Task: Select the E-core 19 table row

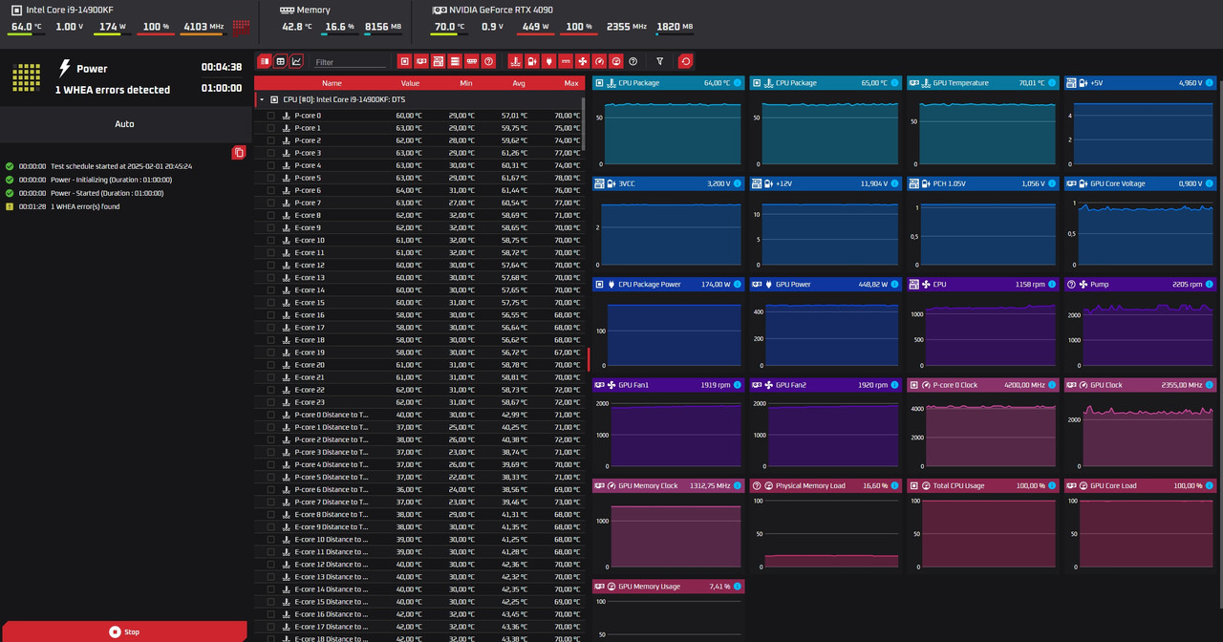Action: pos(419,353)
